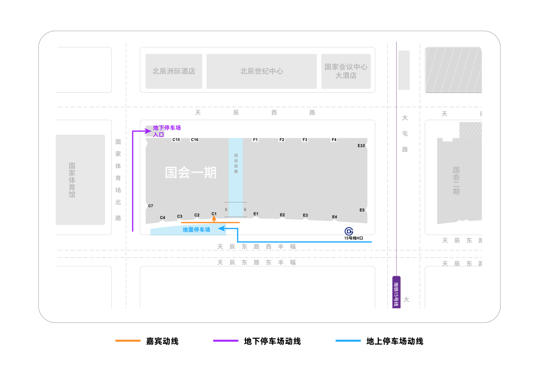Image resolution: width=539 pixels, height=387 pixels.
Task: Click gate label E5
Action: 362,210
